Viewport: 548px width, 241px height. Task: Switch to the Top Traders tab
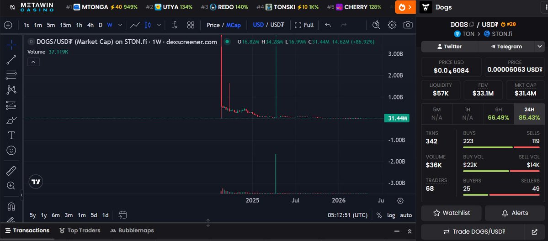tap(80, 231)
